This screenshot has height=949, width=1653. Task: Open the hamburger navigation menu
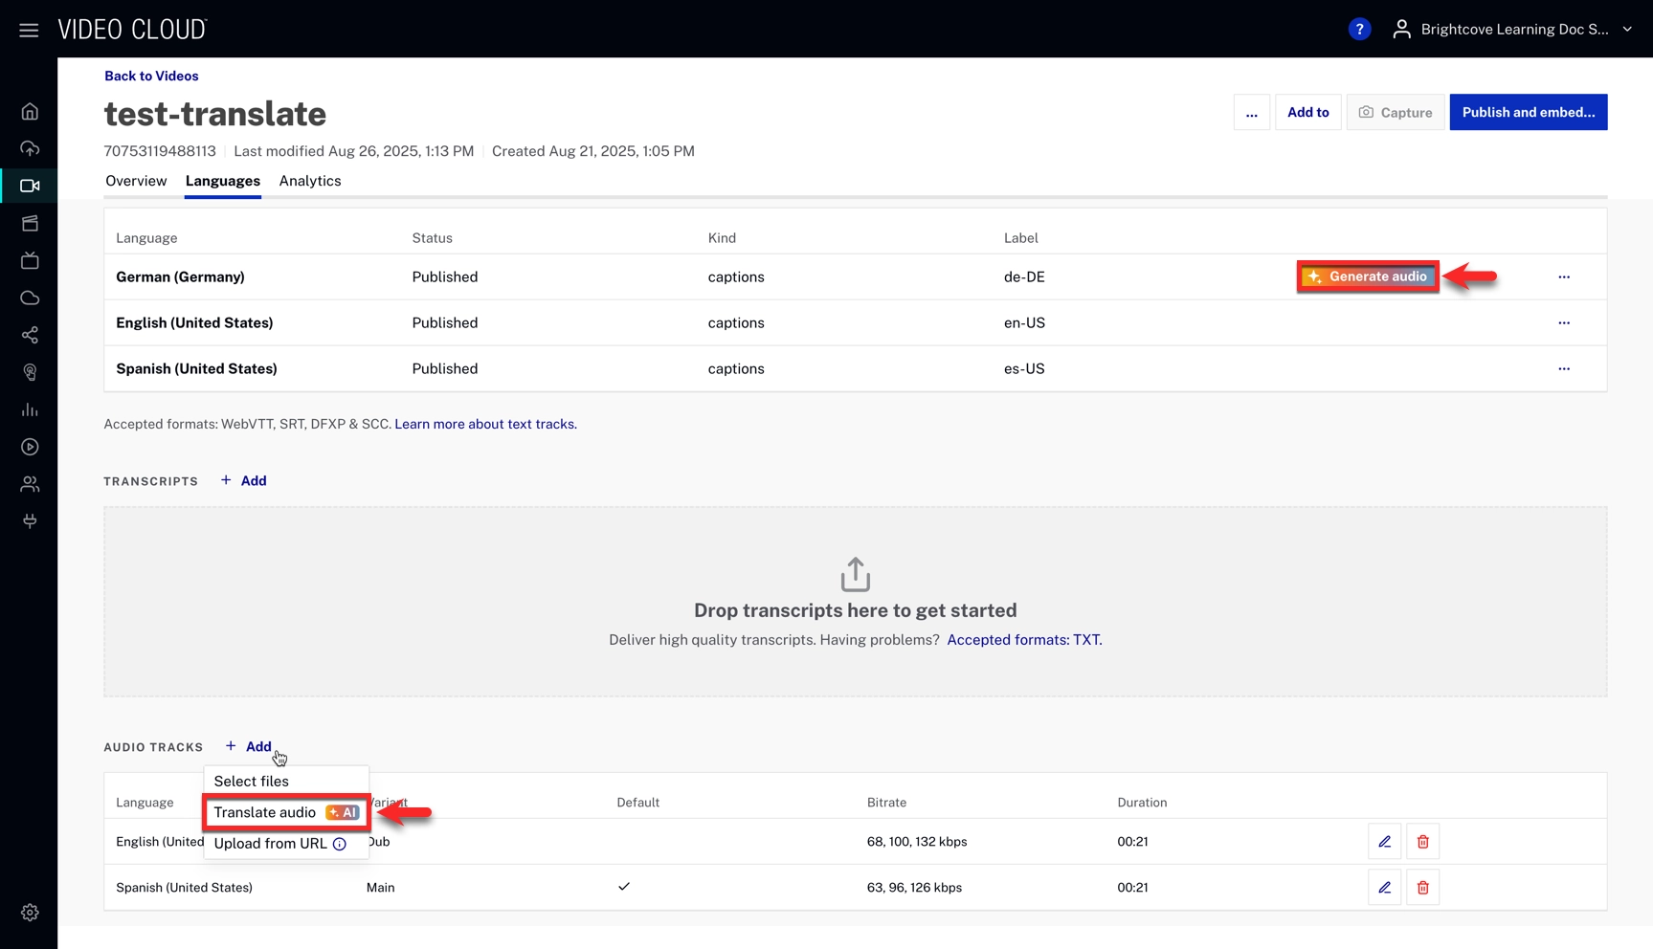coord(29,30)
